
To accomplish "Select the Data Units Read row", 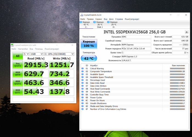I will click(133, 83).
